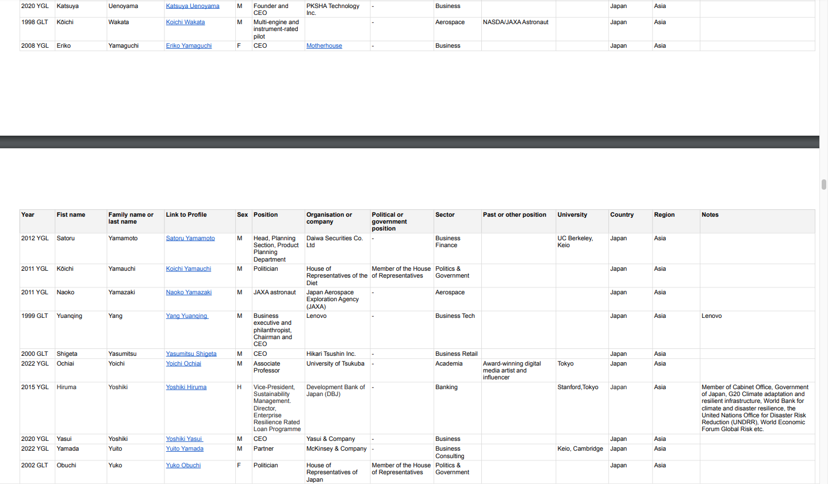Screen dimensions: 828x484
Task: Click 'Award-winning digital media artist' cell
Action: [x=519, y=370]
